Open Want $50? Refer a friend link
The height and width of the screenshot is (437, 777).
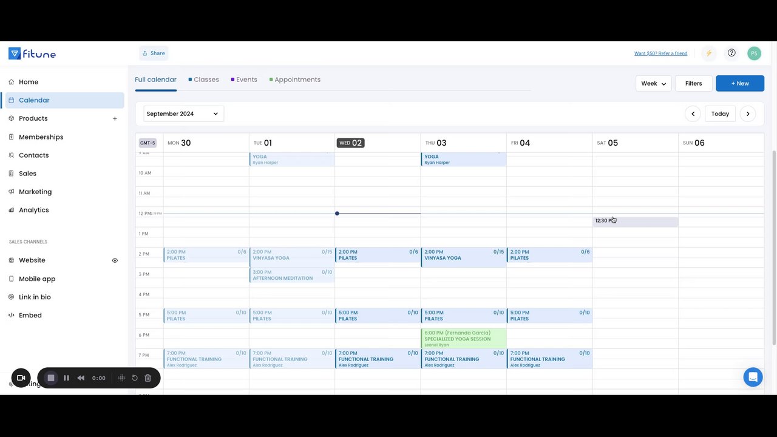point(660,53)
